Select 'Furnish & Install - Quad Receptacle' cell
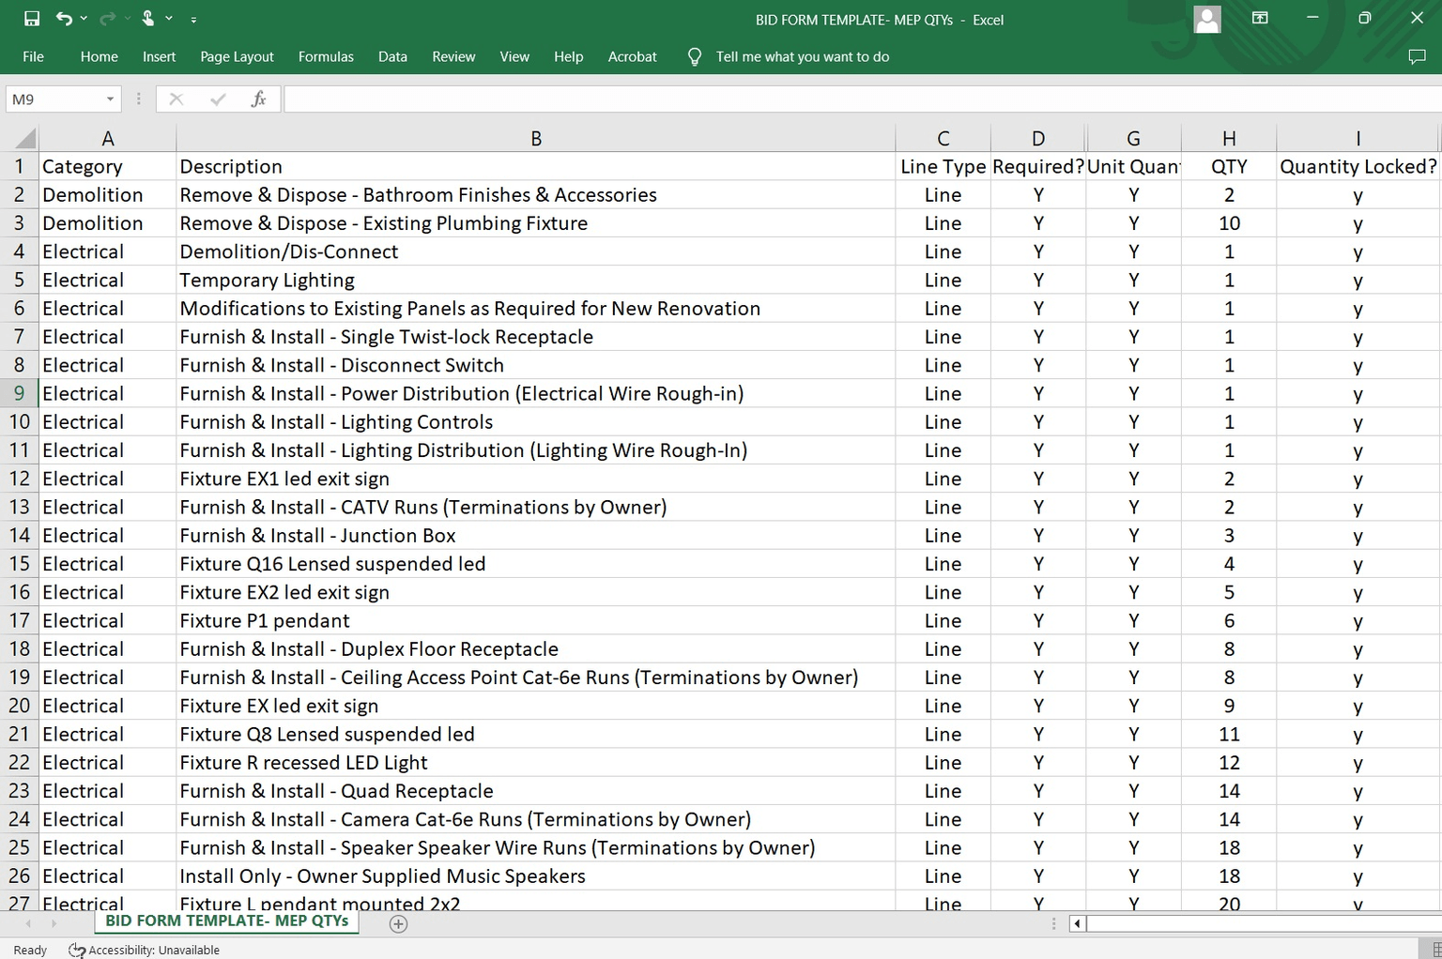 click(536, 791)
